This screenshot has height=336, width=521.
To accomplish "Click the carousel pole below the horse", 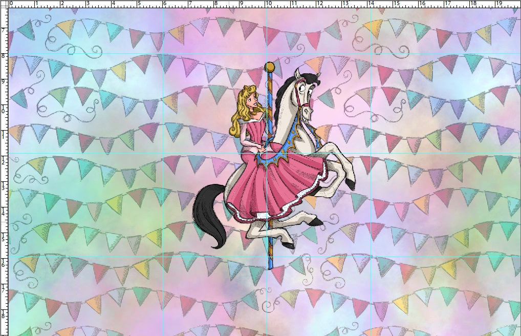I will click(270, 254).
